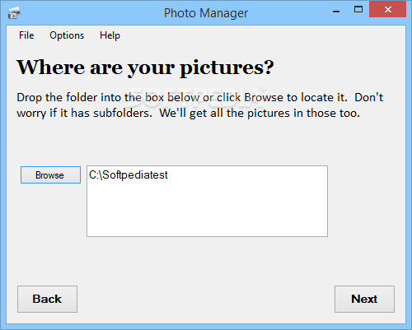
Task: Click the second line mentioning subfolders
Action: pyautogui.click(x=189, y=113)
